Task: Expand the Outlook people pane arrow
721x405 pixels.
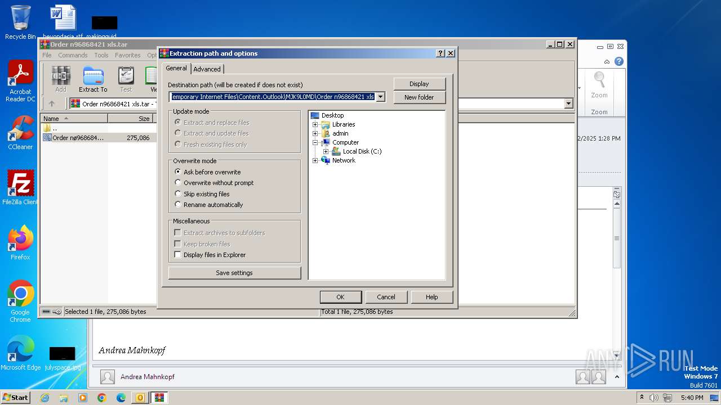Action: (x=617, y=377)
